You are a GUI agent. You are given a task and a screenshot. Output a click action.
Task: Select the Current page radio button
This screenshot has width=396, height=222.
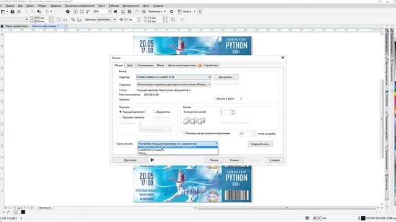(121, 117)
